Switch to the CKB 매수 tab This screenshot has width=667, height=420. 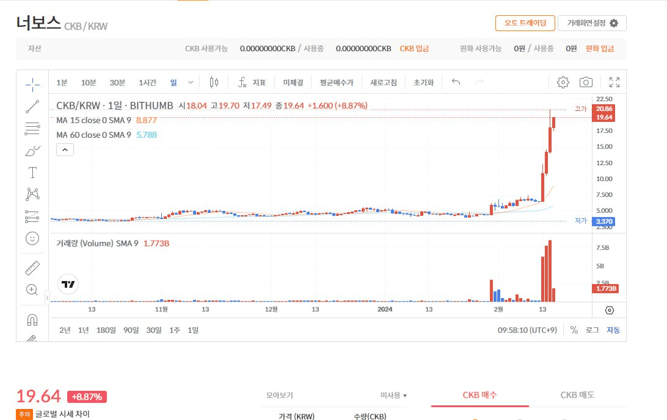480,396
